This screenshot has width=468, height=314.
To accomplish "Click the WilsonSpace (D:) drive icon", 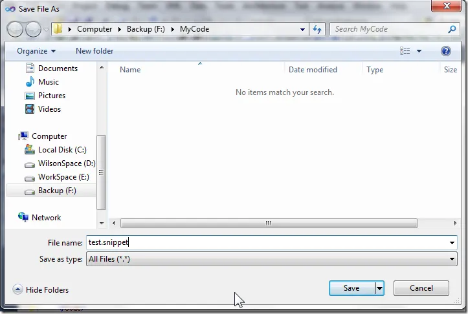I will click(x=30, y=165).
